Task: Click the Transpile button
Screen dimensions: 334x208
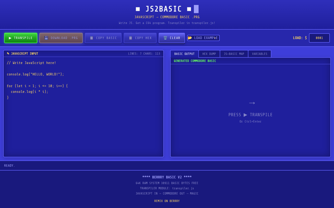Action: 21,38
